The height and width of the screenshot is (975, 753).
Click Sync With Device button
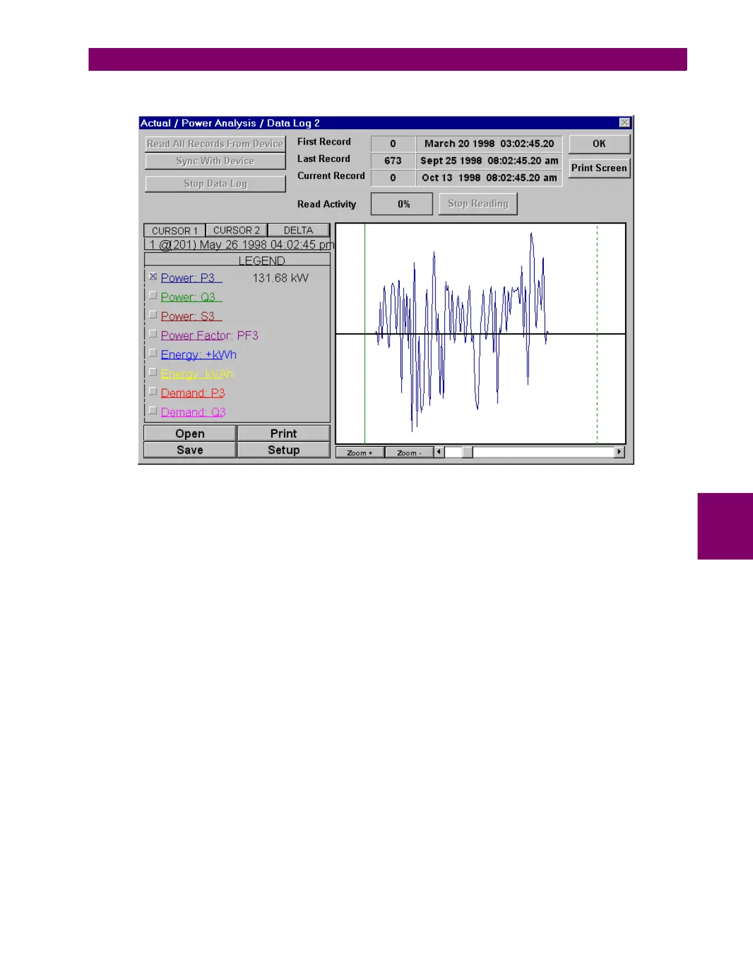(x=215, y=161)
